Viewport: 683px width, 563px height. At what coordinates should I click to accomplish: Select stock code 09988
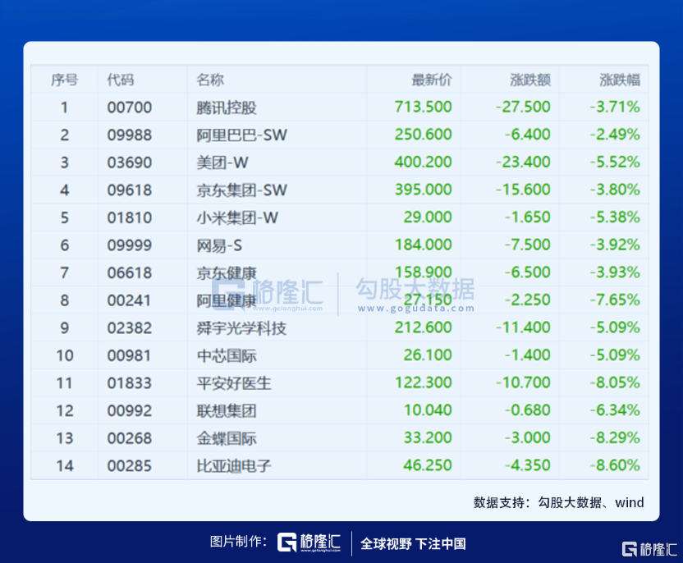coord(130,135)
